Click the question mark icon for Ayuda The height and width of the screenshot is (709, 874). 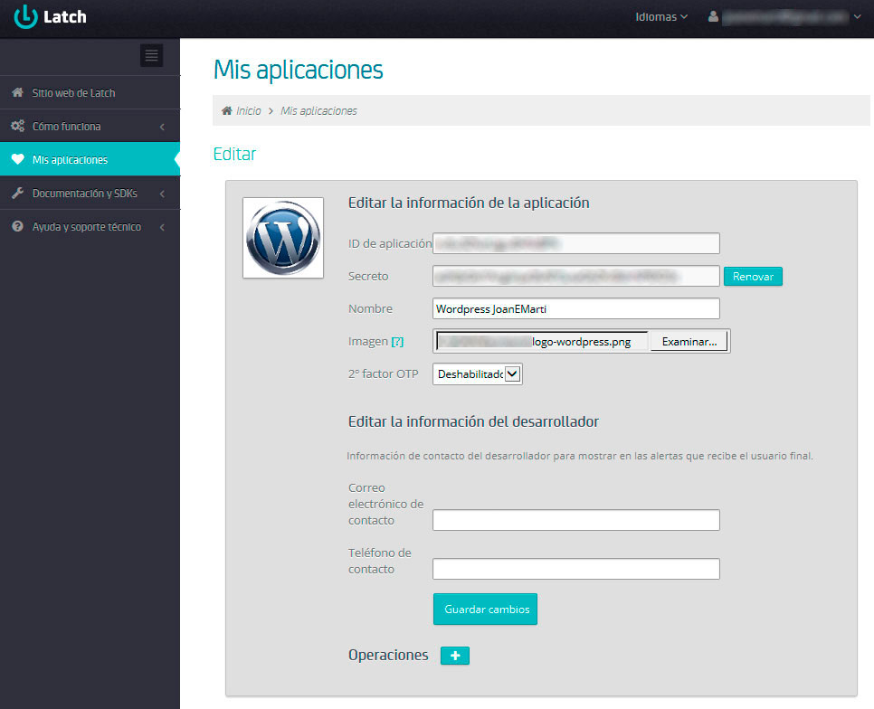pyautogui.click(x=18, y=227)
